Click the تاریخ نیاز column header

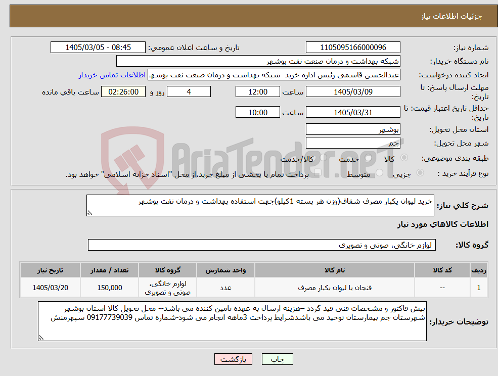(x=50, y=270)
